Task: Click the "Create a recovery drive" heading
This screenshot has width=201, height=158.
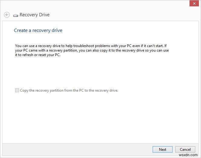Action: 38,30
